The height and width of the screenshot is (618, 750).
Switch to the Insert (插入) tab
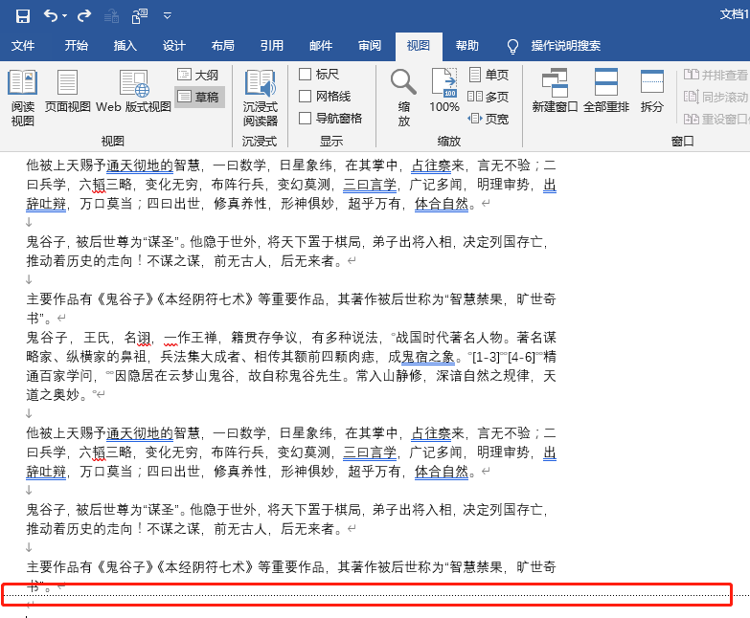(x=125, y=46)
